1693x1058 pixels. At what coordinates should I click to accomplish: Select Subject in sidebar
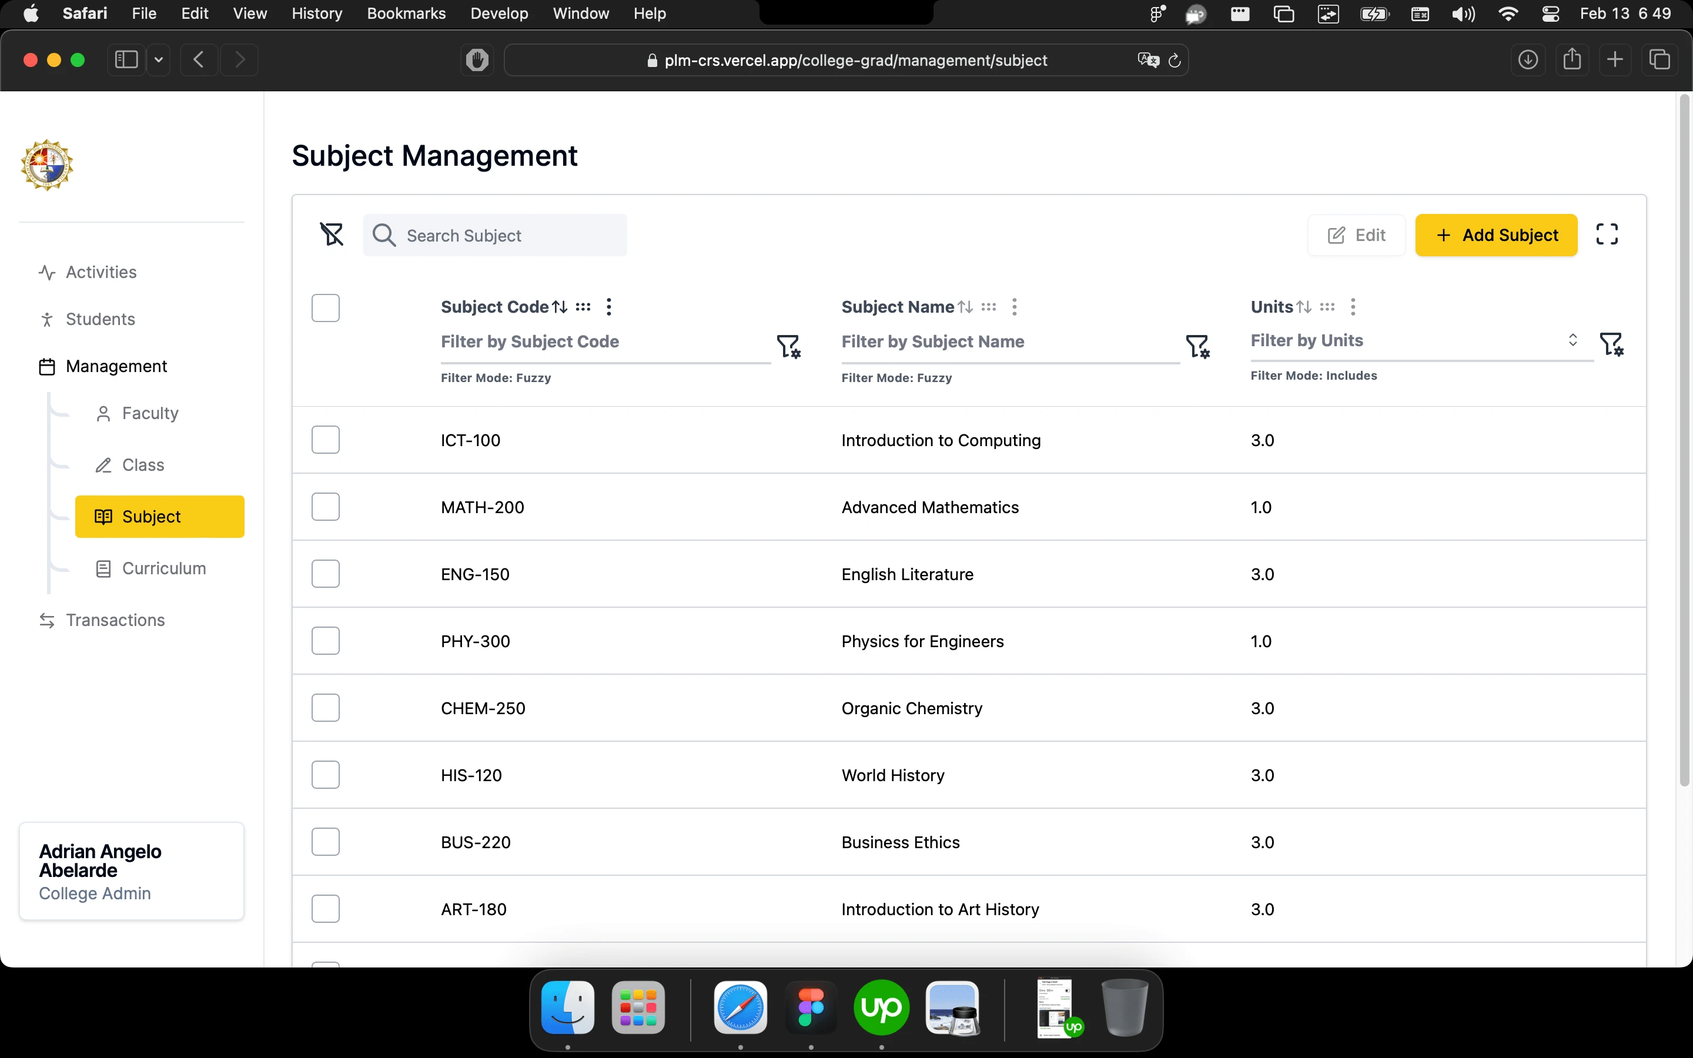coord(159,517)
